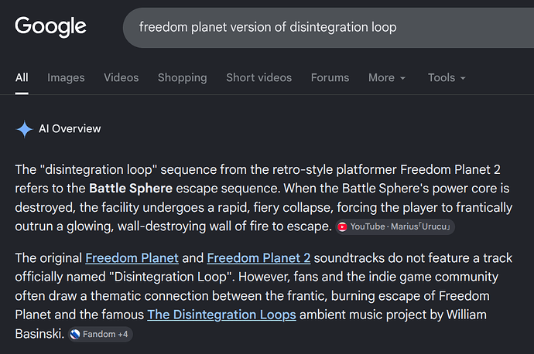The height and width of the screenshot is (354, 534).
Task: Switch to the Images tab
Action: click(66, 78)
